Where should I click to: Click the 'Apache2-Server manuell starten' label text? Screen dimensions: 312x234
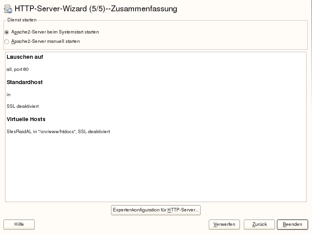46,41
